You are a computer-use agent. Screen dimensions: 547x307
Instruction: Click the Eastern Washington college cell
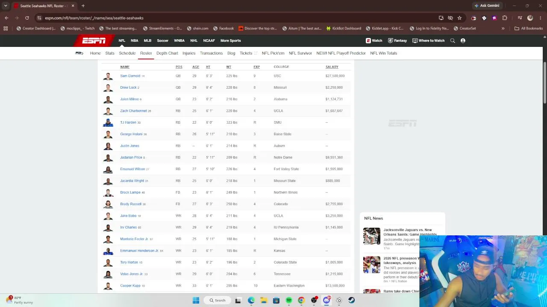tap(289, 286)
